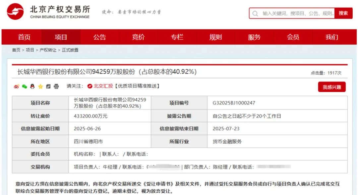The image size is (358, 195).
Task: Click the red 搜索 button
Action: pyautogui.click(x=343, y=13)
